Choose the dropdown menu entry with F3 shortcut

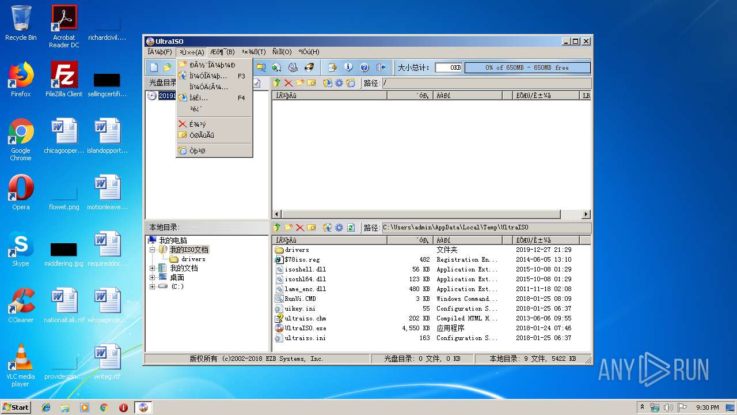(214, 76)
